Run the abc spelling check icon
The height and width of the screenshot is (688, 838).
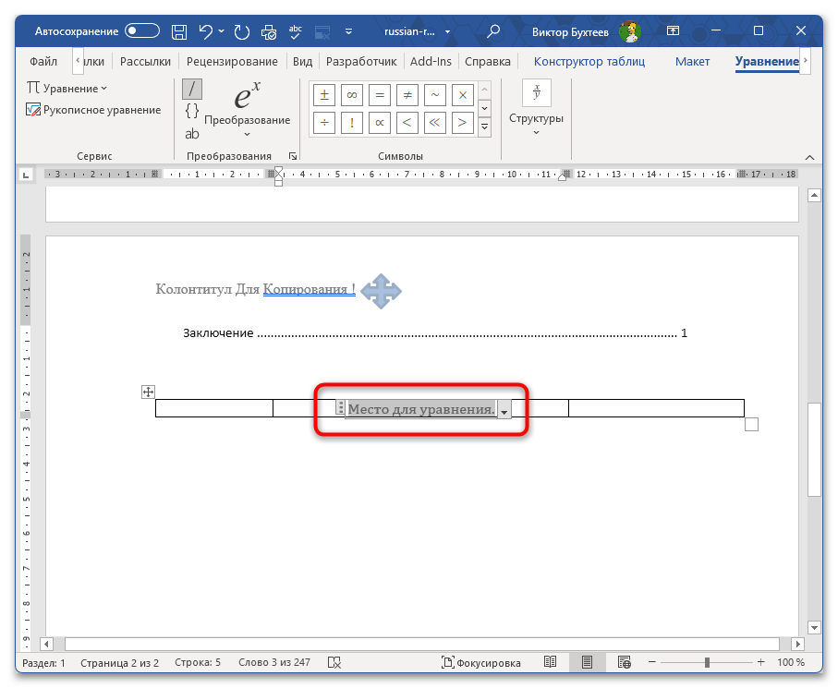coord(295,31)
